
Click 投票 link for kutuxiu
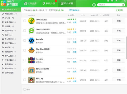click(75, 42)
